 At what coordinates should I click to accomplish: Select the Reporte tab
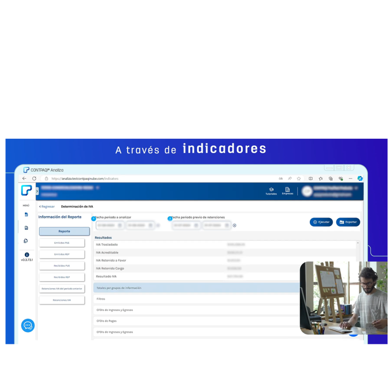pyautogui.click(x=64, y=231)
